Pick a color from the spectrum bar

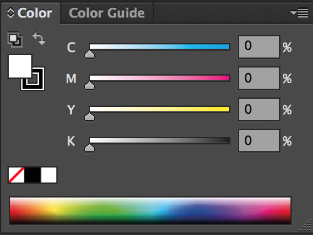pyautogui.click(x=150, y=211)
